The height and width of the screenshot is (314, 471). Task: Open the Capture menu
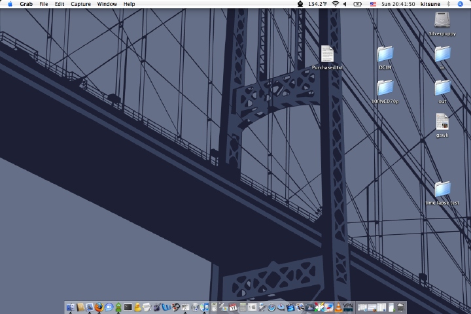click(80, 4)
